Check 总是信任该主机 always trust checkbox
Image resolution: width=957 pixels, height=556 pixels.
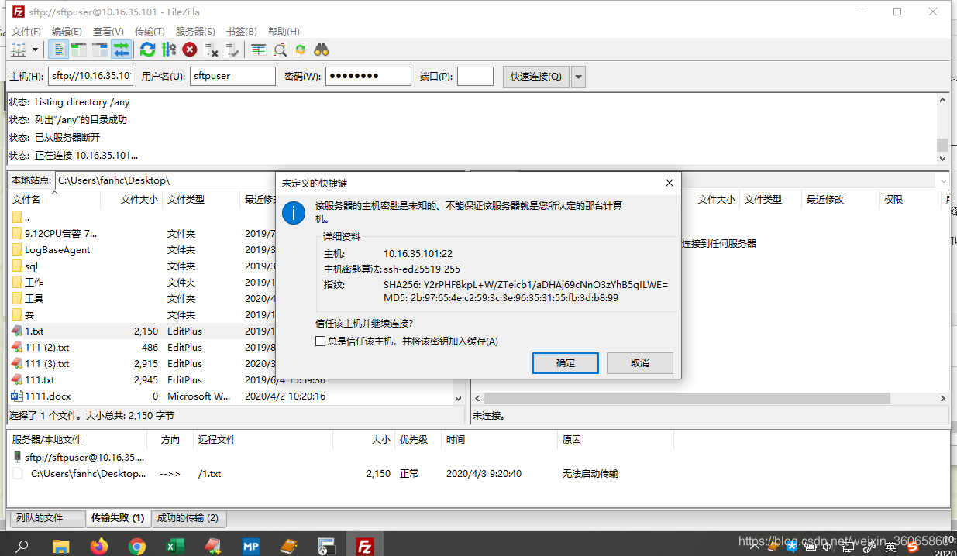[x=320, y=341]
